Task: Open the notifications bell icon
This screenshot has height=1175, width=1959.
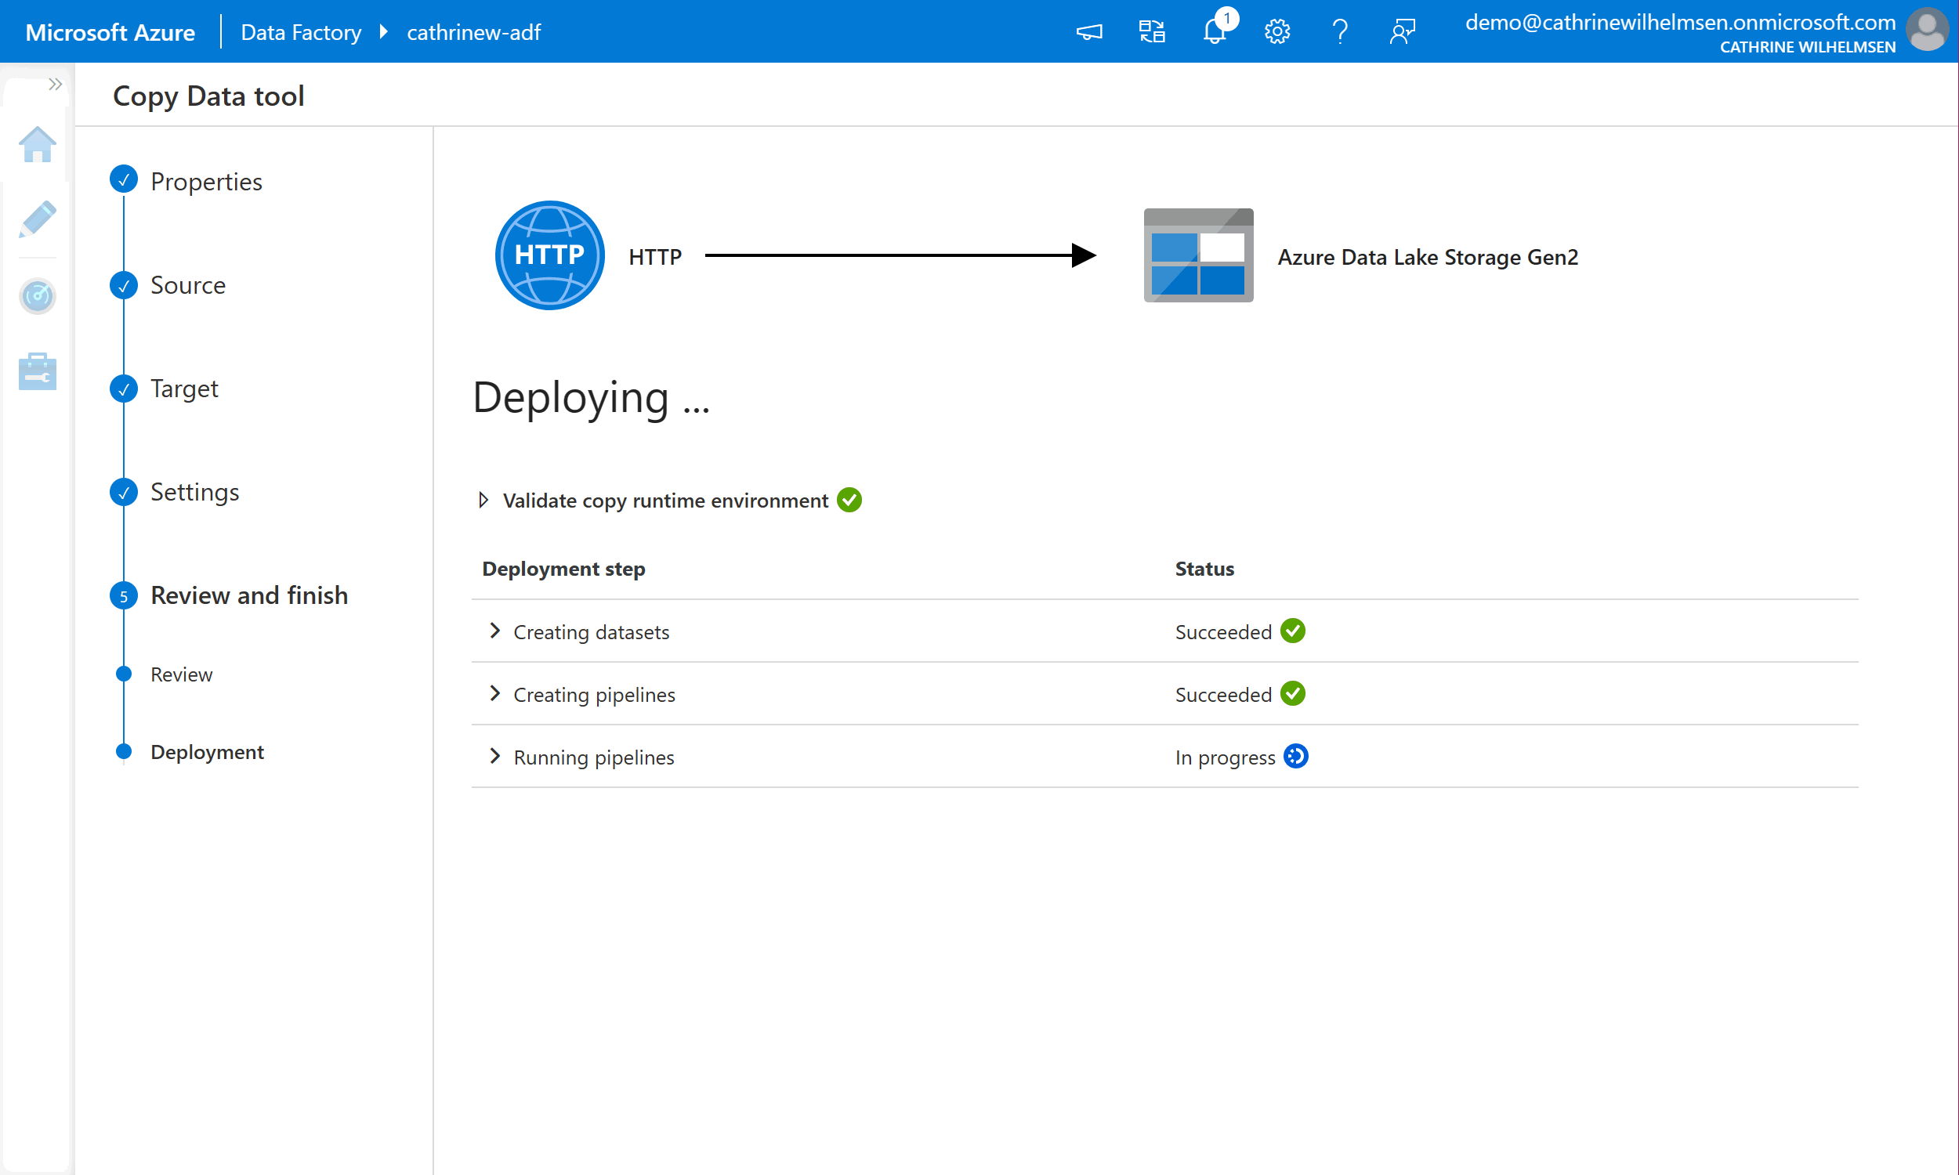Action: (1215, 31)
